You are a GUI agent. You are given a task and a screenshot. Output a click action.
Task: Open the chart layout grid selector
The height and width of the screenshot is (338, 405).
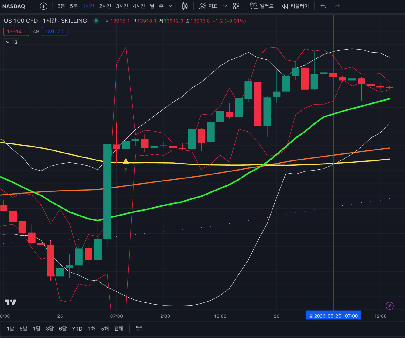(x=236, y=6)
